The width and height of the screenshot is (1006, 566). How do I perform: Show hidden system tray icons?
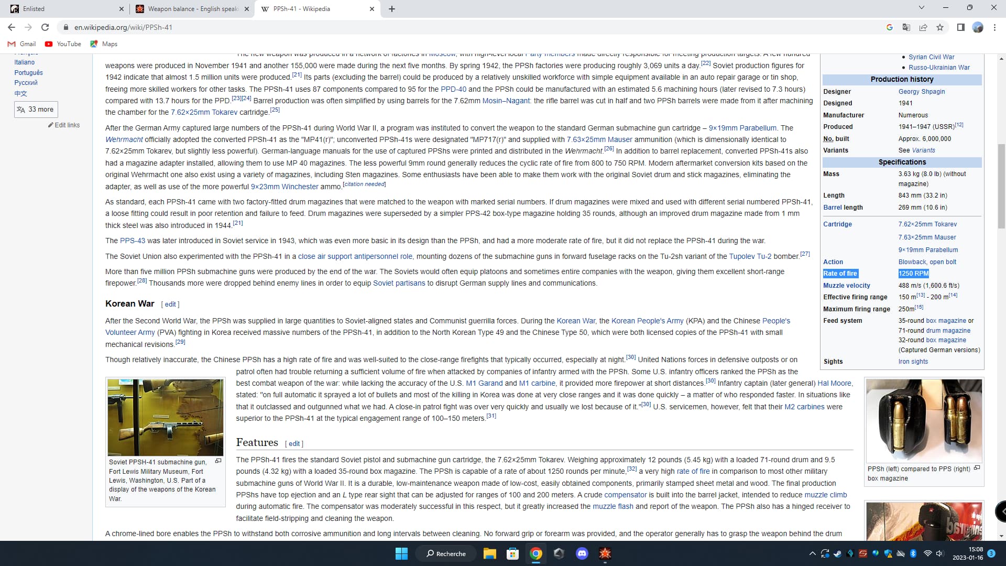tap(812, 553)
